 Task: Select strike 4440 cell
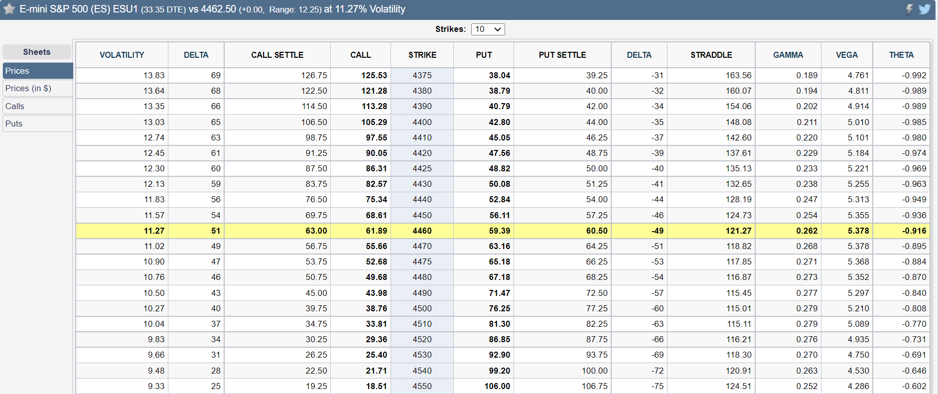pos(422,199)
